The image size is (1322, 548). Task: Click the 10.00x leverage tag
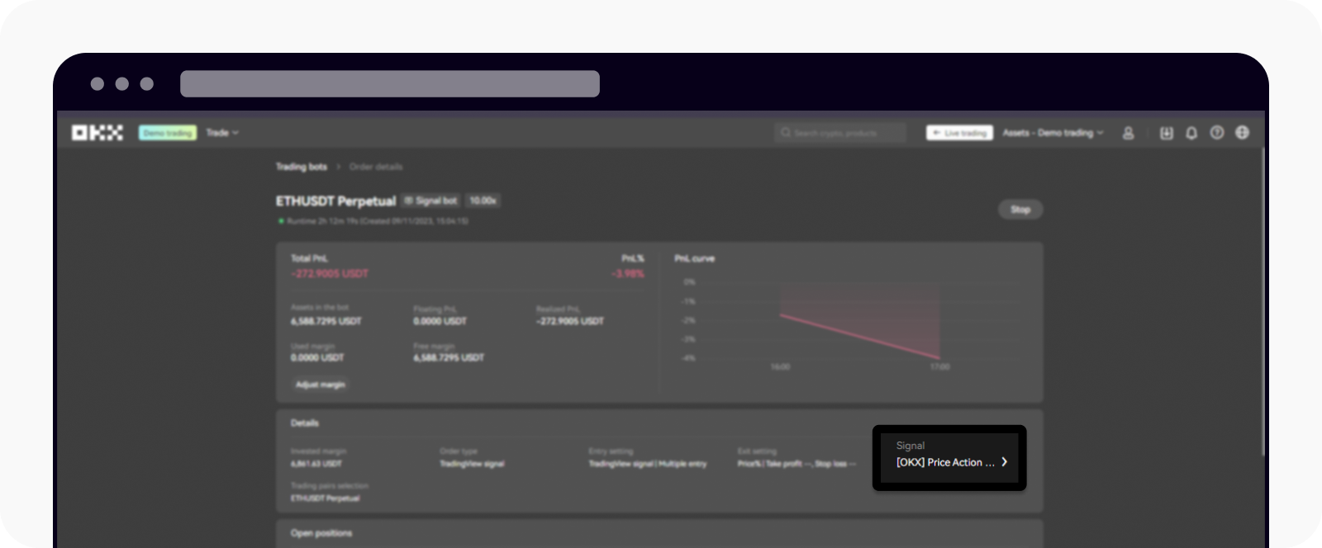click(483, 201)
